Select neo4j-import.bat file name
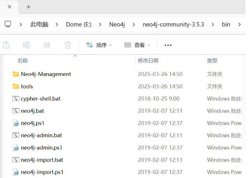The width and height of the screenshot is (249, 178). [x=42, y=160]
